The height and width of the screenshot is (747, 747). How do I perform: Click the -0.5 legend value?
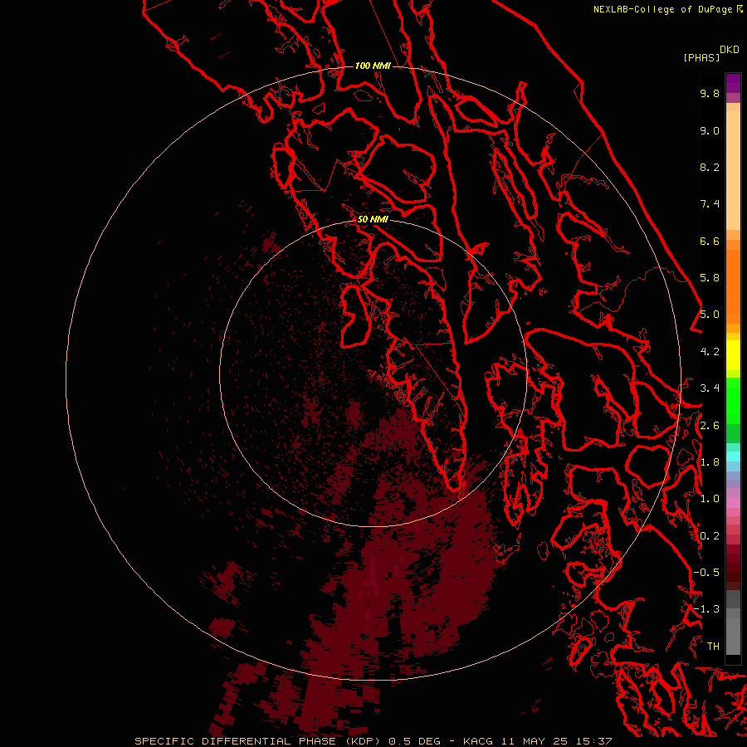point(706,573)
